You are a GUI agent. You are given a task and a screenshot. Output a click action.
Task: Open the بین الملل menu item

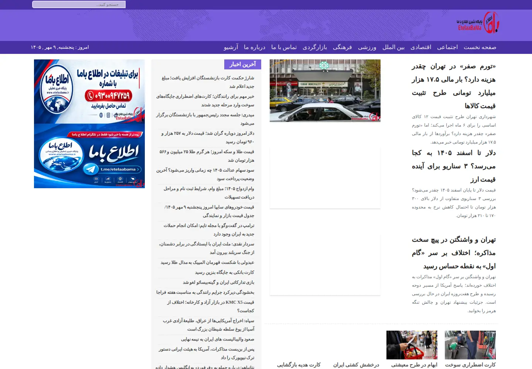coord(393,47)
